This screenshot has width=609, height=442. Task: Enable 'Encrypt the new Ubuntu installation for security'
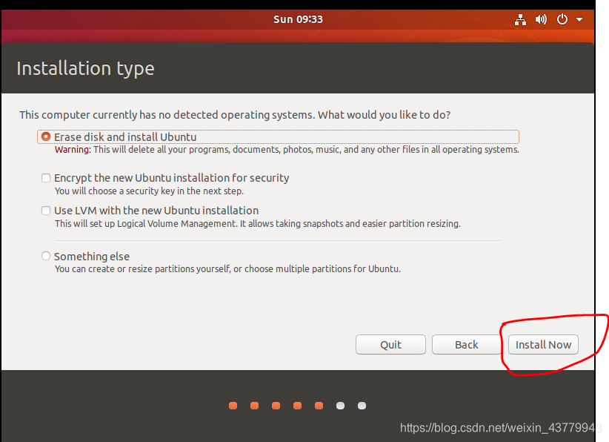[46, 178]
